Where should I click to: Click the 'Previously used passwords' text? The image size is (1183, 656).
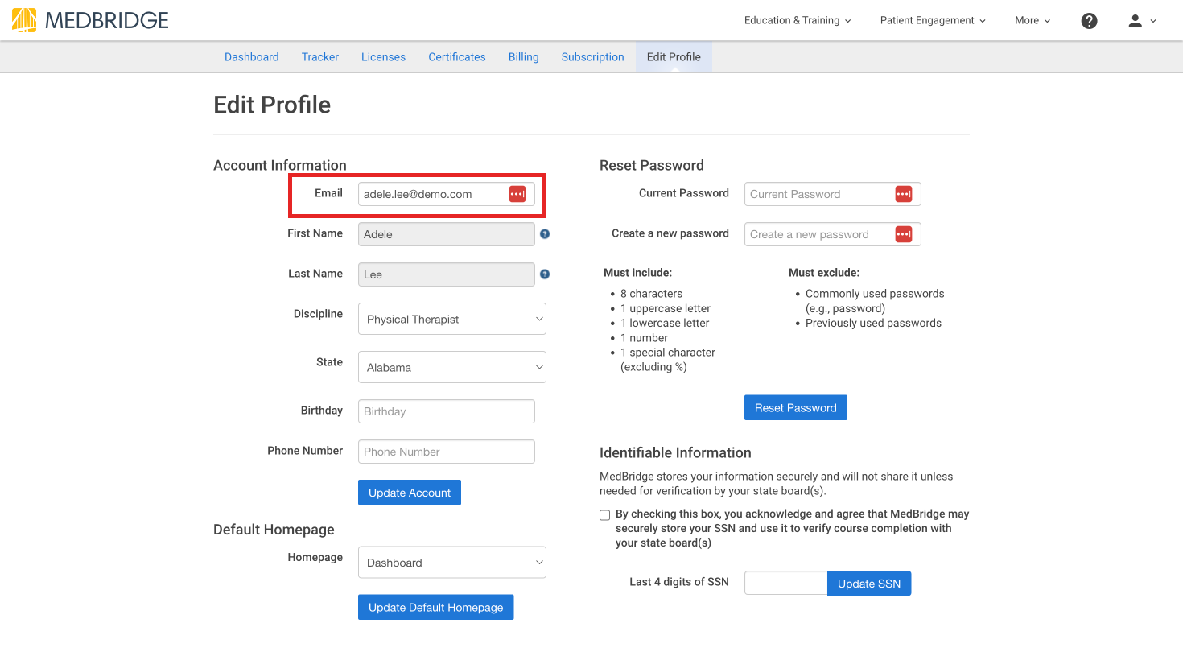873,323
